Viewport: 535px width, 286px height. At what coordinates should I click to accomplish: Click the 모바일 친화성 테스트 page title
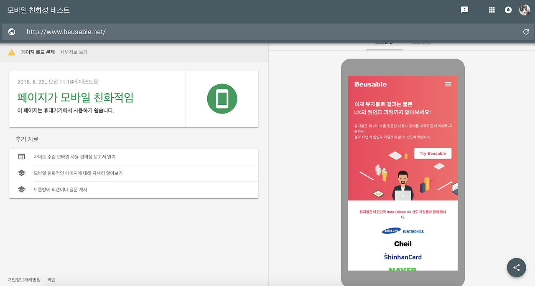point(39,10)
